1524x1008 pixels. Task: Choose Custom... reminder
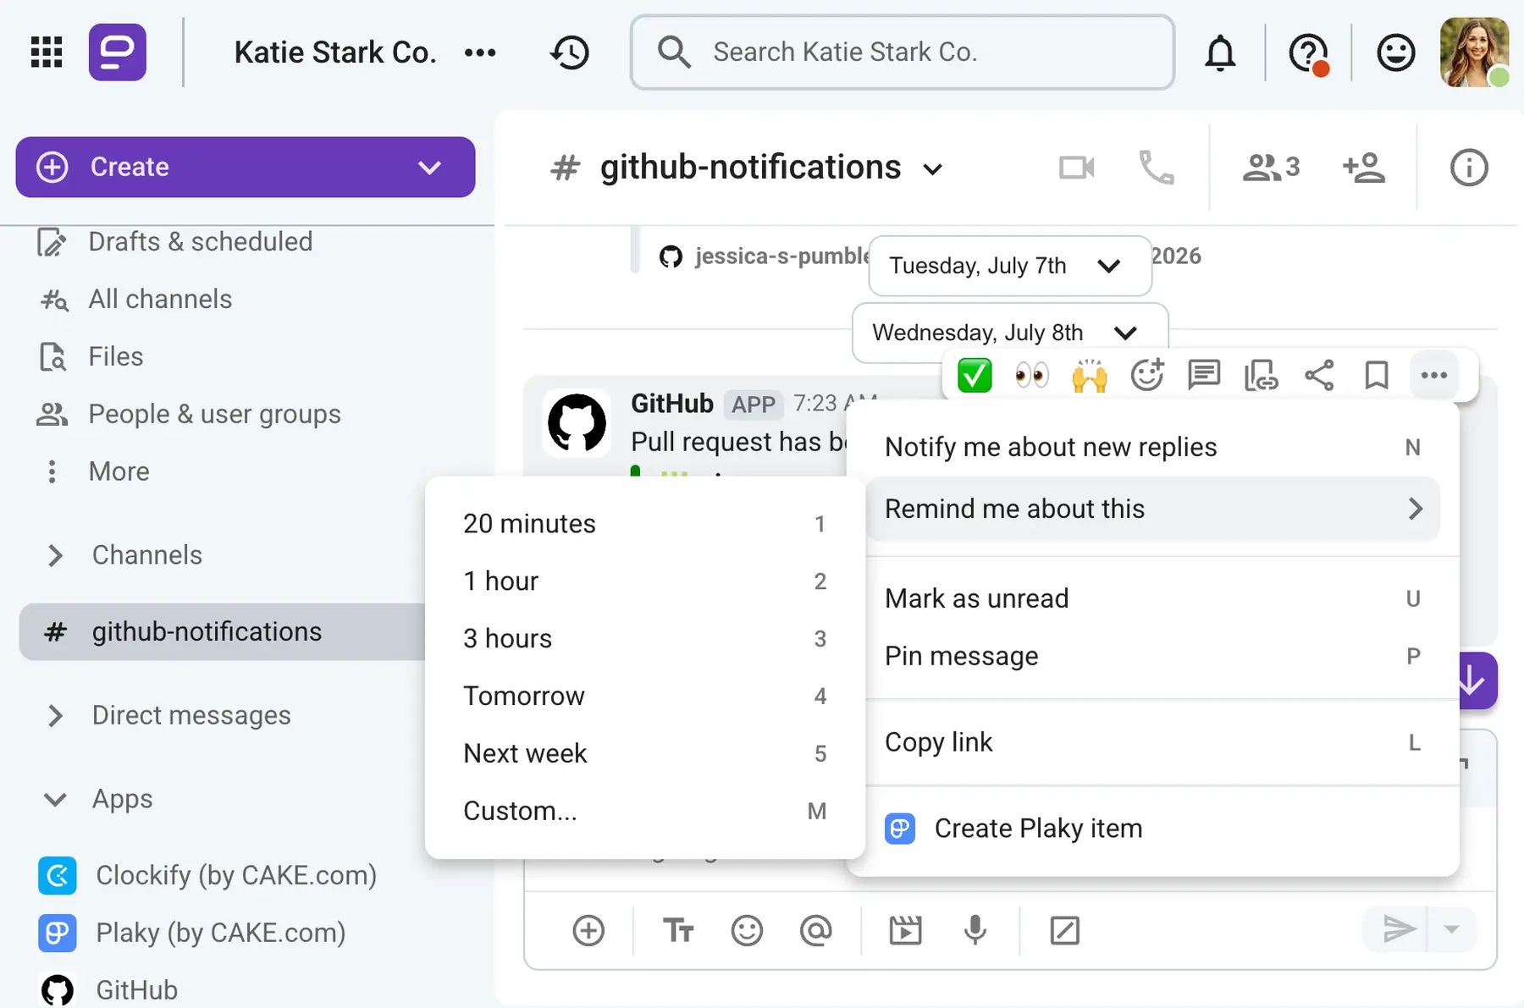[645, 812]
